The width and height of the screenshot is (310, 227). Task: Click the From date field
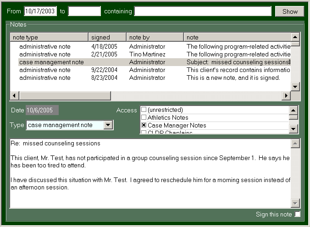[40, 11]
